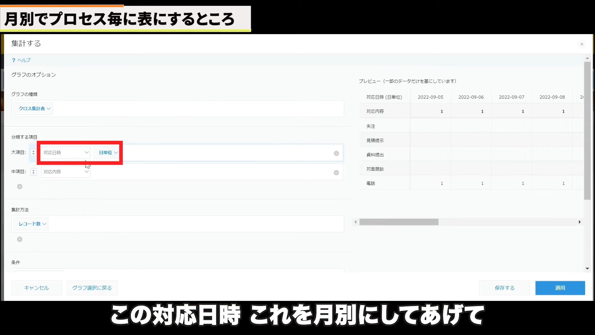Click the 大項目 reorder handle icon
The image size is (595, 335).
(33, 153)
